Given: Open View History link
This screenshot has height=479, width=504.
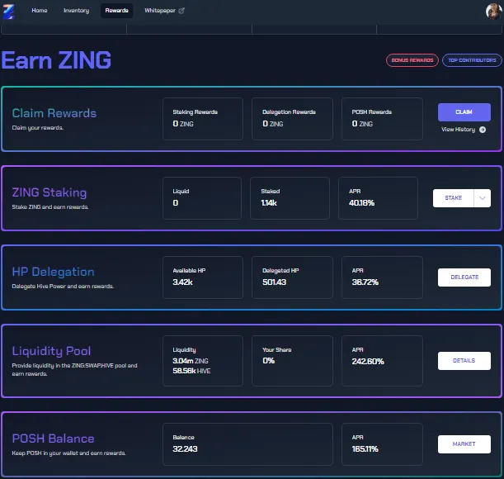Looking at the screenshot, I should [458, 130].
